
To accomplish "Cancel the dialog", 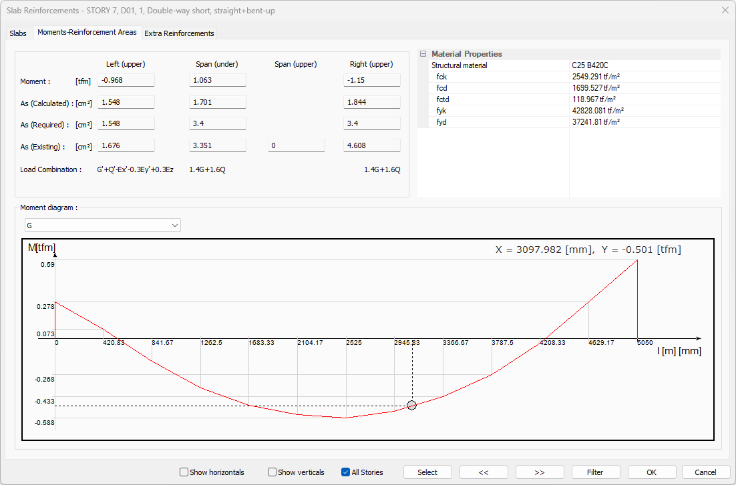I will coord(705,472).
